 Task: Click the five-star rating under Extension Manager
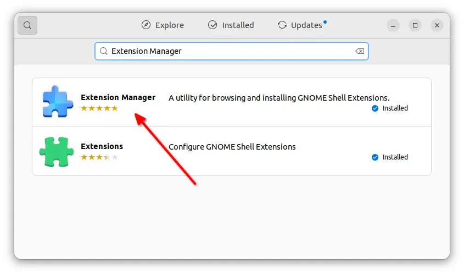click(99, 108)
